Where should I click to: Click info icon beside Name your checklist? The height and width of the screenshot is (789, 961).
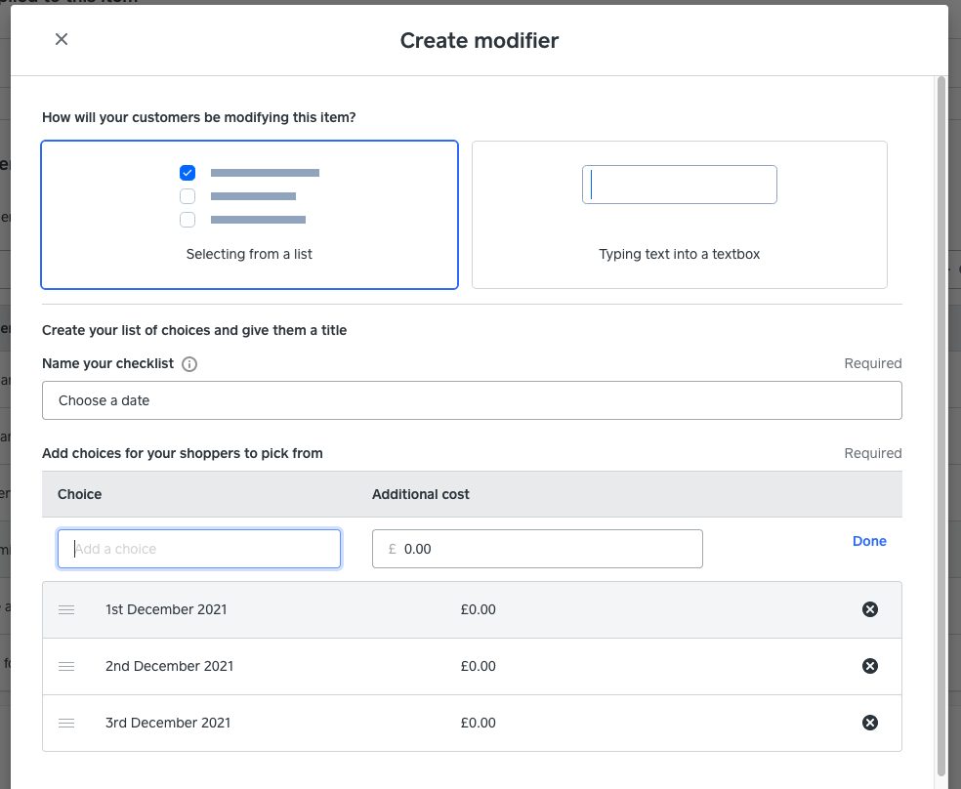coord(189,364)
